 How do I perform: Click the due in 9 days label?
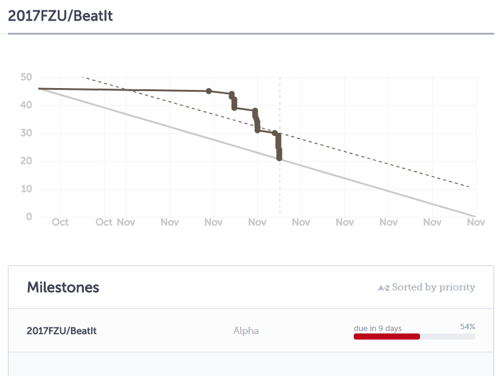click(x=377, y=329)
